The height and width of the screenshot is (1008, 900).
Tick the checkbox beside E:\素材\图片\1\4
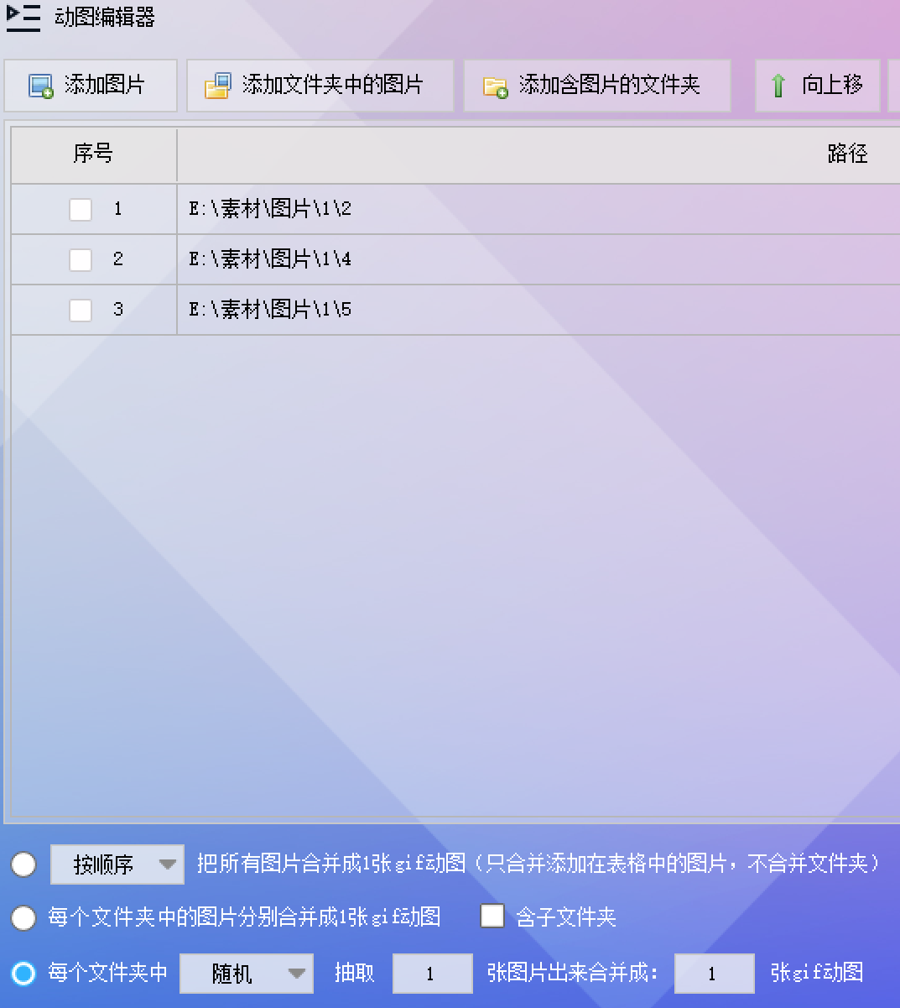(81, 259)
